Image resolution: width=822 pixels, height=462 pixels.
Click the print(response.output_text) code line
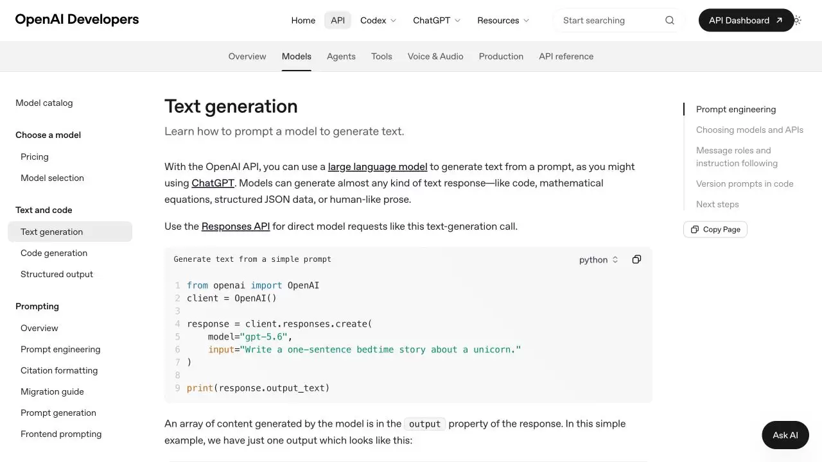pos(258,388)
